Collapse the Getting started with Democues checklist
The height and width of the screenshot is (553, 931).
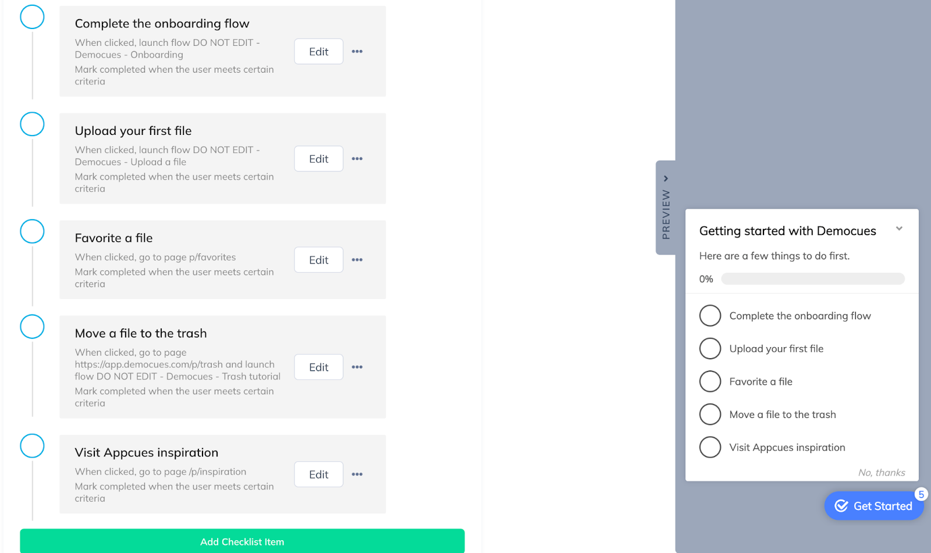[899, 229]
